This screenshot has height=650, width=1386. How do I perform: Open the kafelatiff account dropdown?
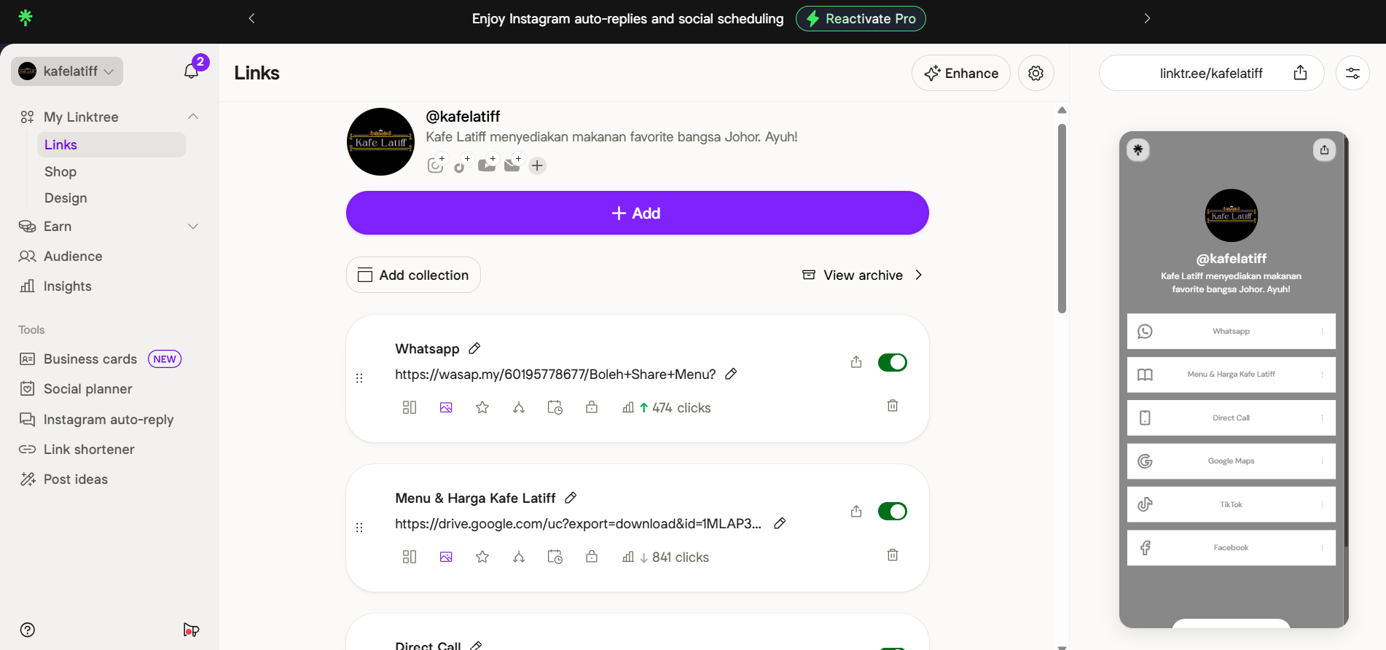(x=67, y=71)
